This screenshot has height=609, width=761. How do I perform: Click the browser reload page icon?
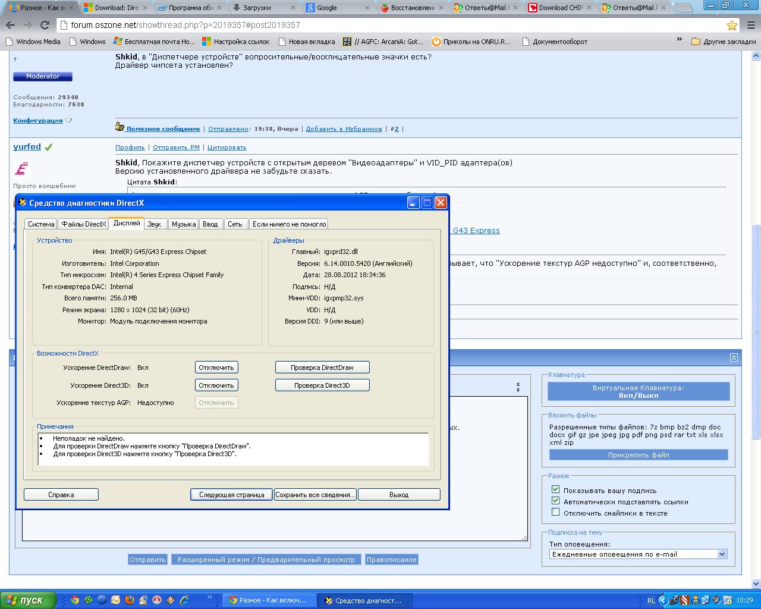click(45, 26)
